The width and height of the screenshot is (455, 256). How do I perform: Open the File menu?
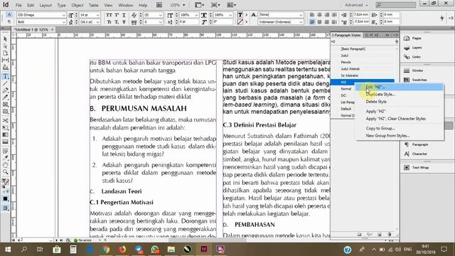(18, 5)
